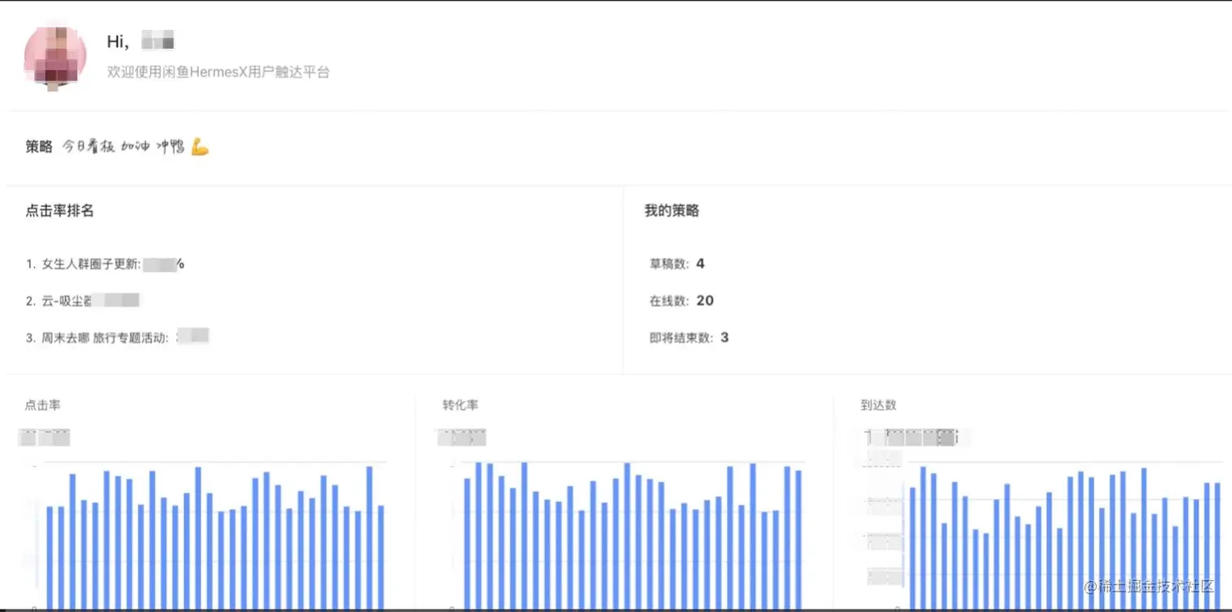Select the 草稿数 count in 我的策略

[x=699, y=263]
